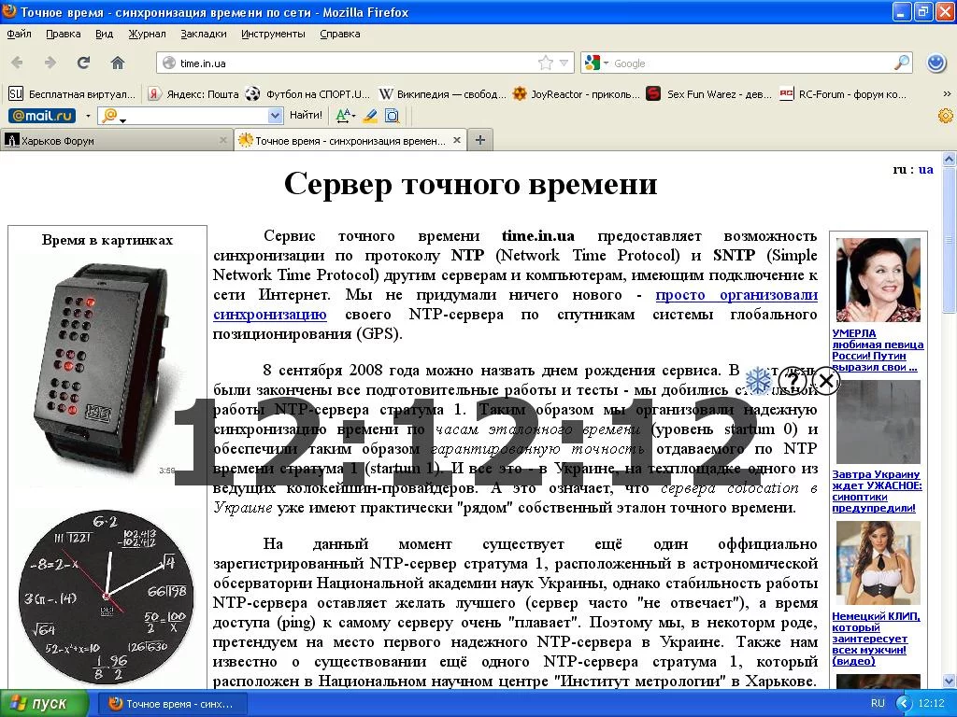Screen dimensions: 957x717
Task: Open the Закладки menu
Action: (203, 35)
